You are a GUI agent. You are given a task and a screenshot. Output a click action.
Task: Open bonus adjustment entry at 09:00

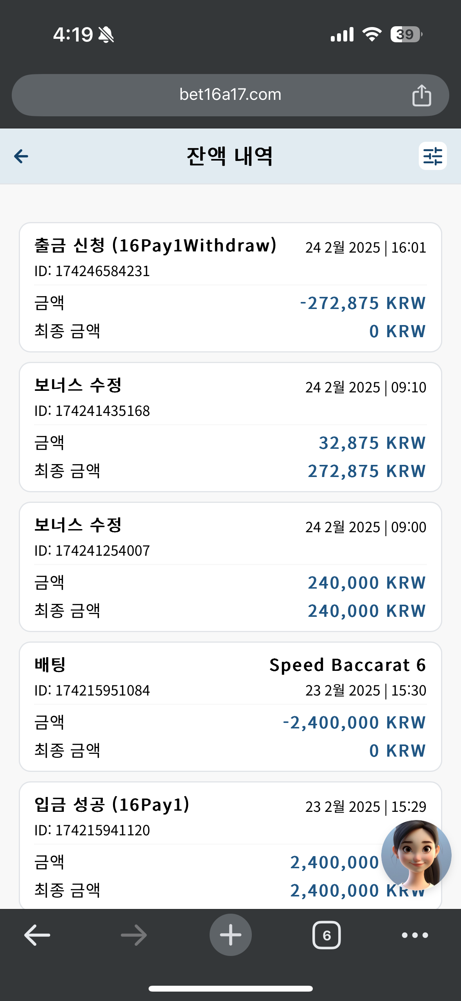tap(230, 567)
